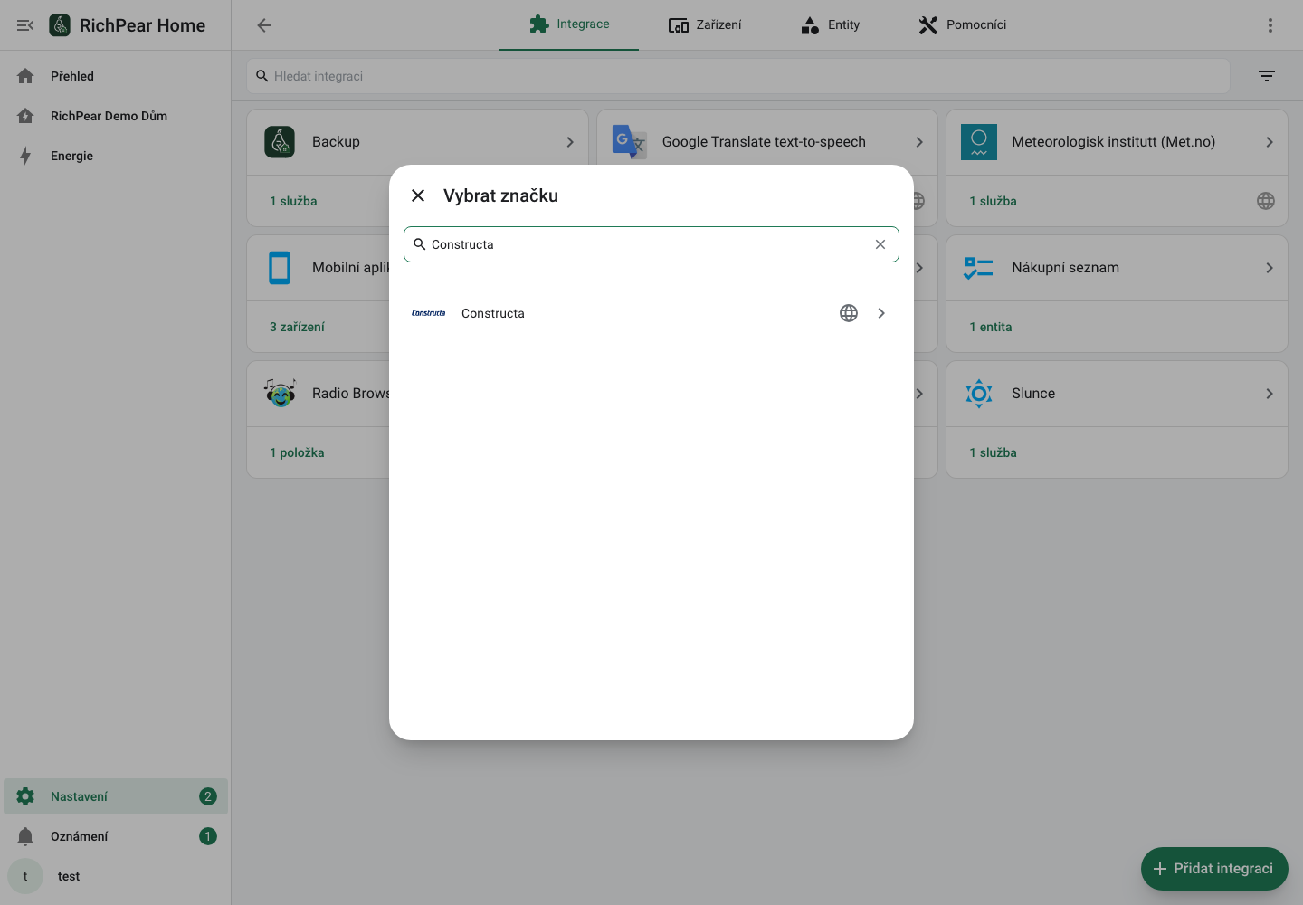Click the test user avatar
The width and height of the screenshot is (1303, 905).
coord(25,876)
